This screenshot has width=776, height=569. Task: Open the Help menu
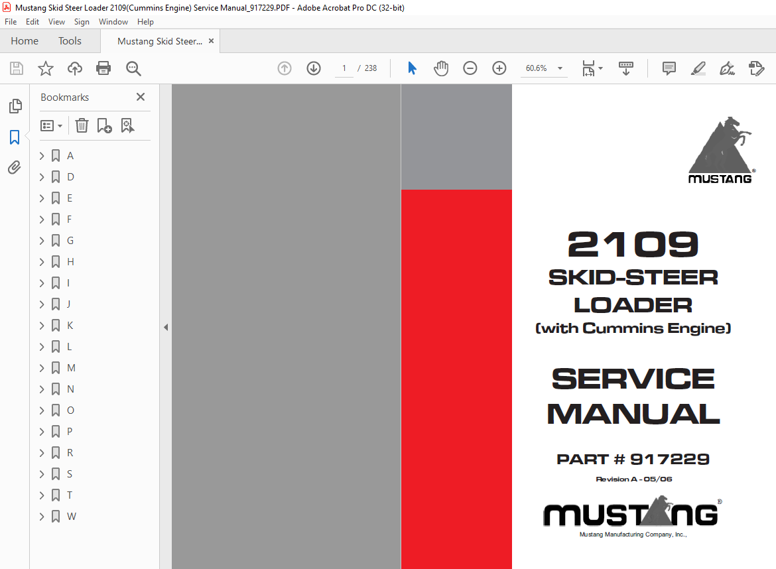pos(145,22)
